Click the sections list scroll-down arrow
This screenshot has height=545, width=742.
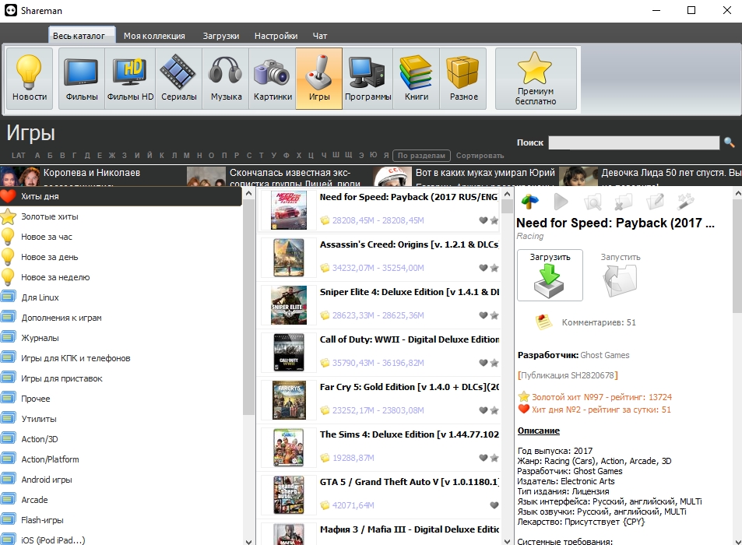point(249,541)
